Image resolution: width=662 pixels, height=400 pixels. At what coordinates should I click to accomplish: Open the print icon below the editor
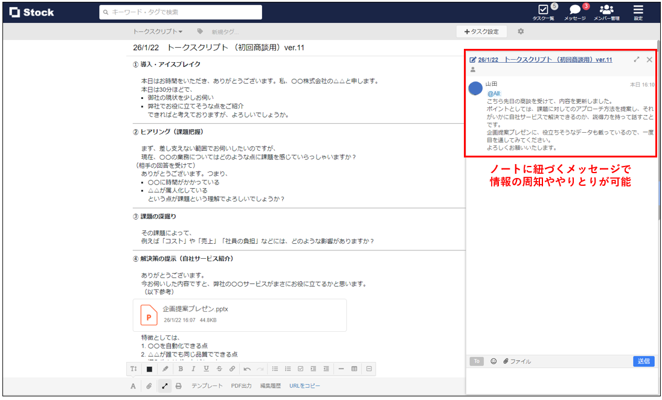[177, 386]
